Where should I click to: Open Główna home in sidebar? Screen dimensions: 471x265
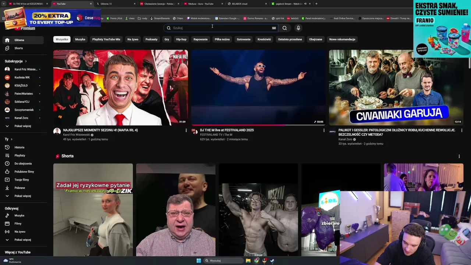pyautogui.click(x=24, y=40)
